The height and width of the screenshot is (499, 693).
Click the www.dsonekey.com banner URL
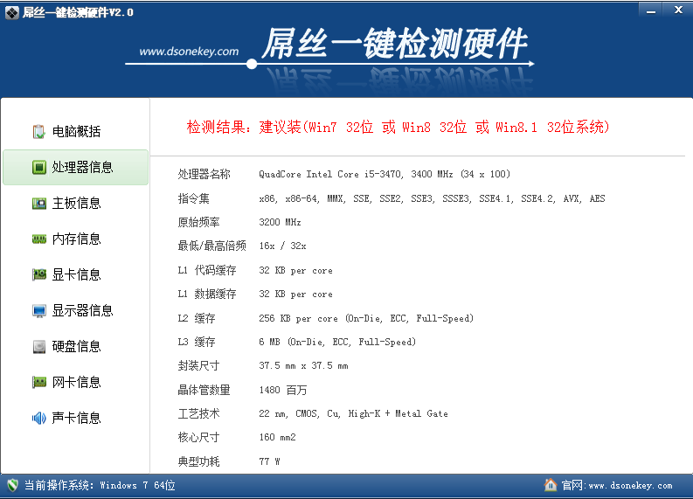click(189, 52)
